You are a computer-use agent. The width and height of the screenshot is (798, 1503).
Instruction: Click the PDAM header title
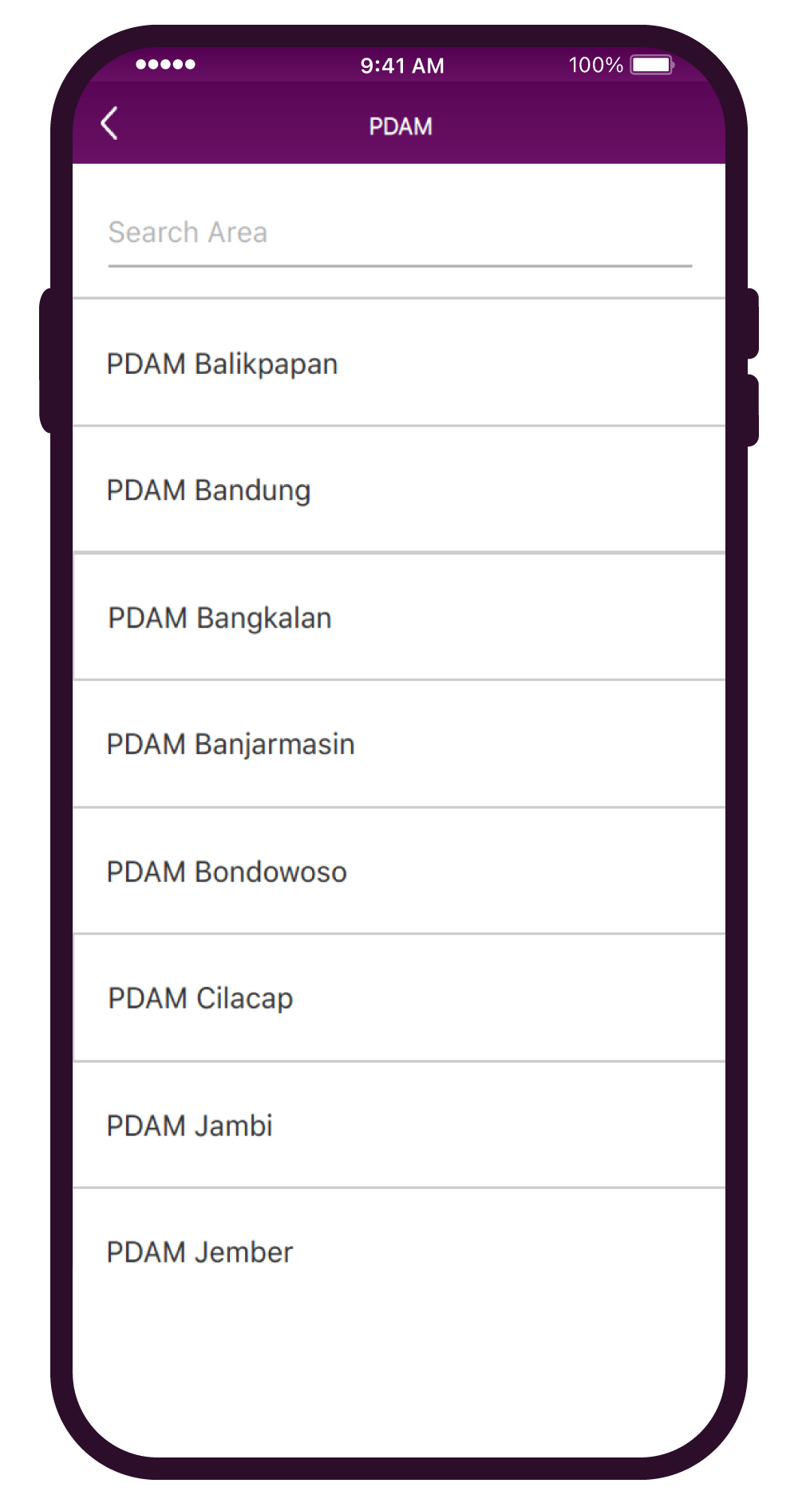(x=401, y=126)
